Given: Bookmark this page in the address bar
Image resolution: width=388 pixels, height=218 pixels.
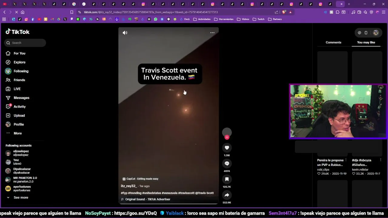Looking at the screenshot, I should [72, 12].
